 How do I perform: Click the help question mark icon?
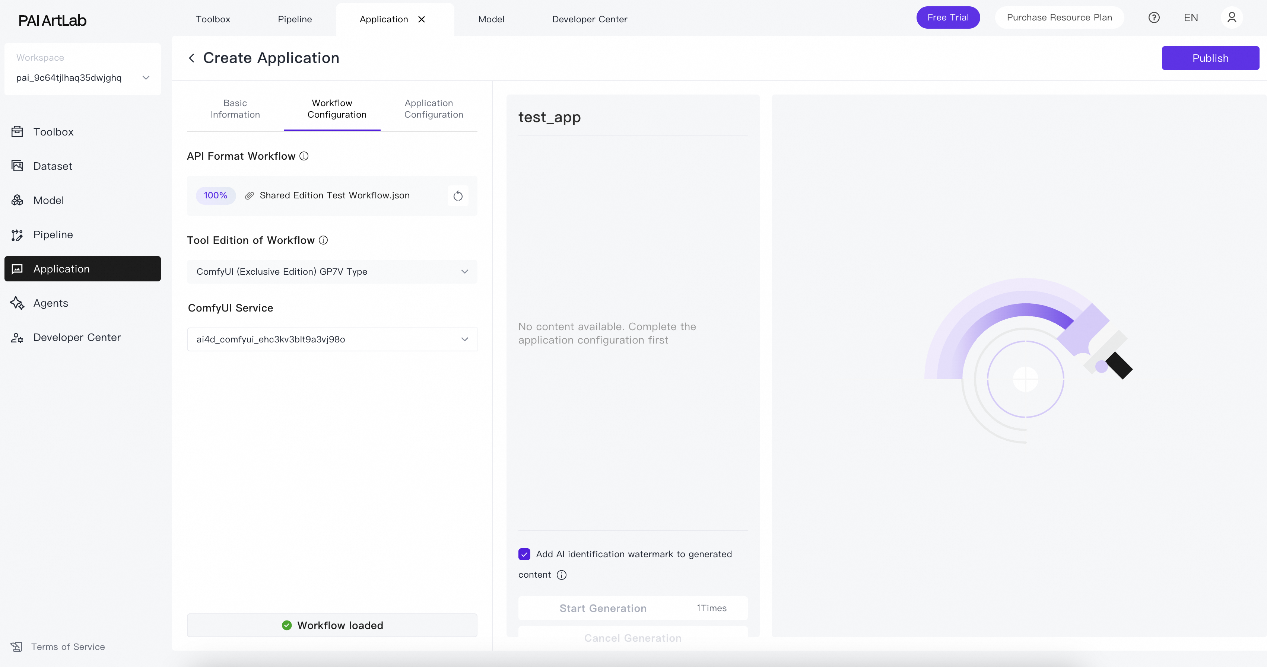[x=1154, y=18]
